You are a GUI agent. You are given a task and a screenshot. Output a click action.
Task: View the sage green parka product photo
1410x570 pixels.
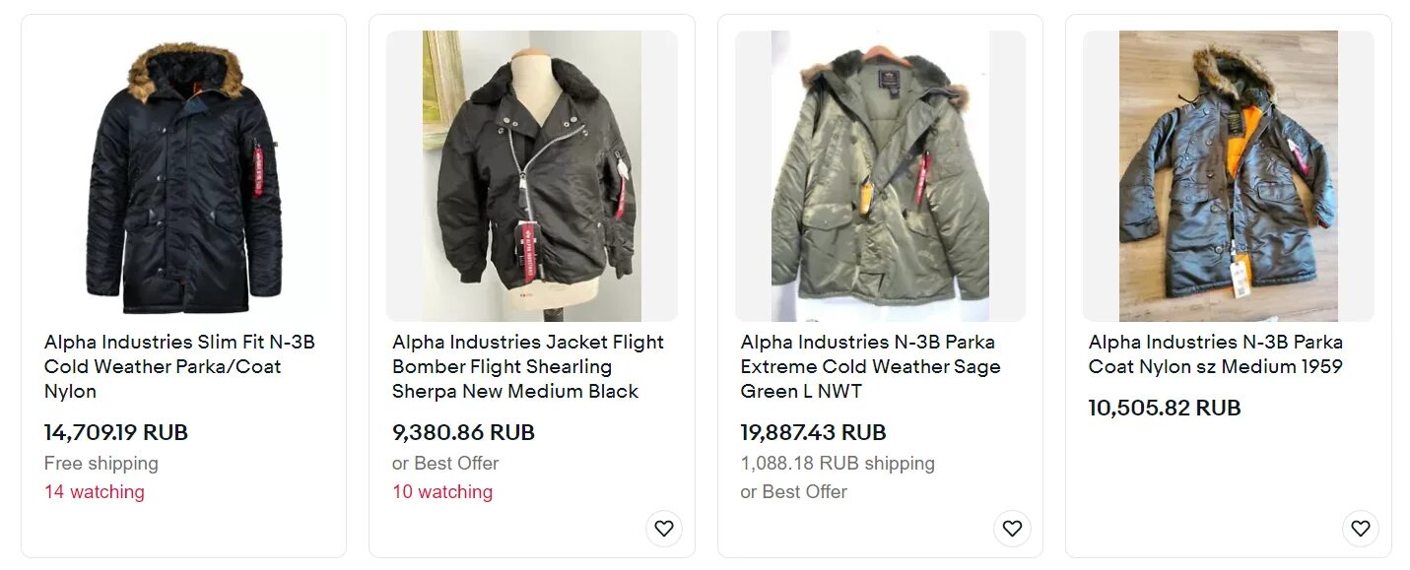(x=880, y=176)
